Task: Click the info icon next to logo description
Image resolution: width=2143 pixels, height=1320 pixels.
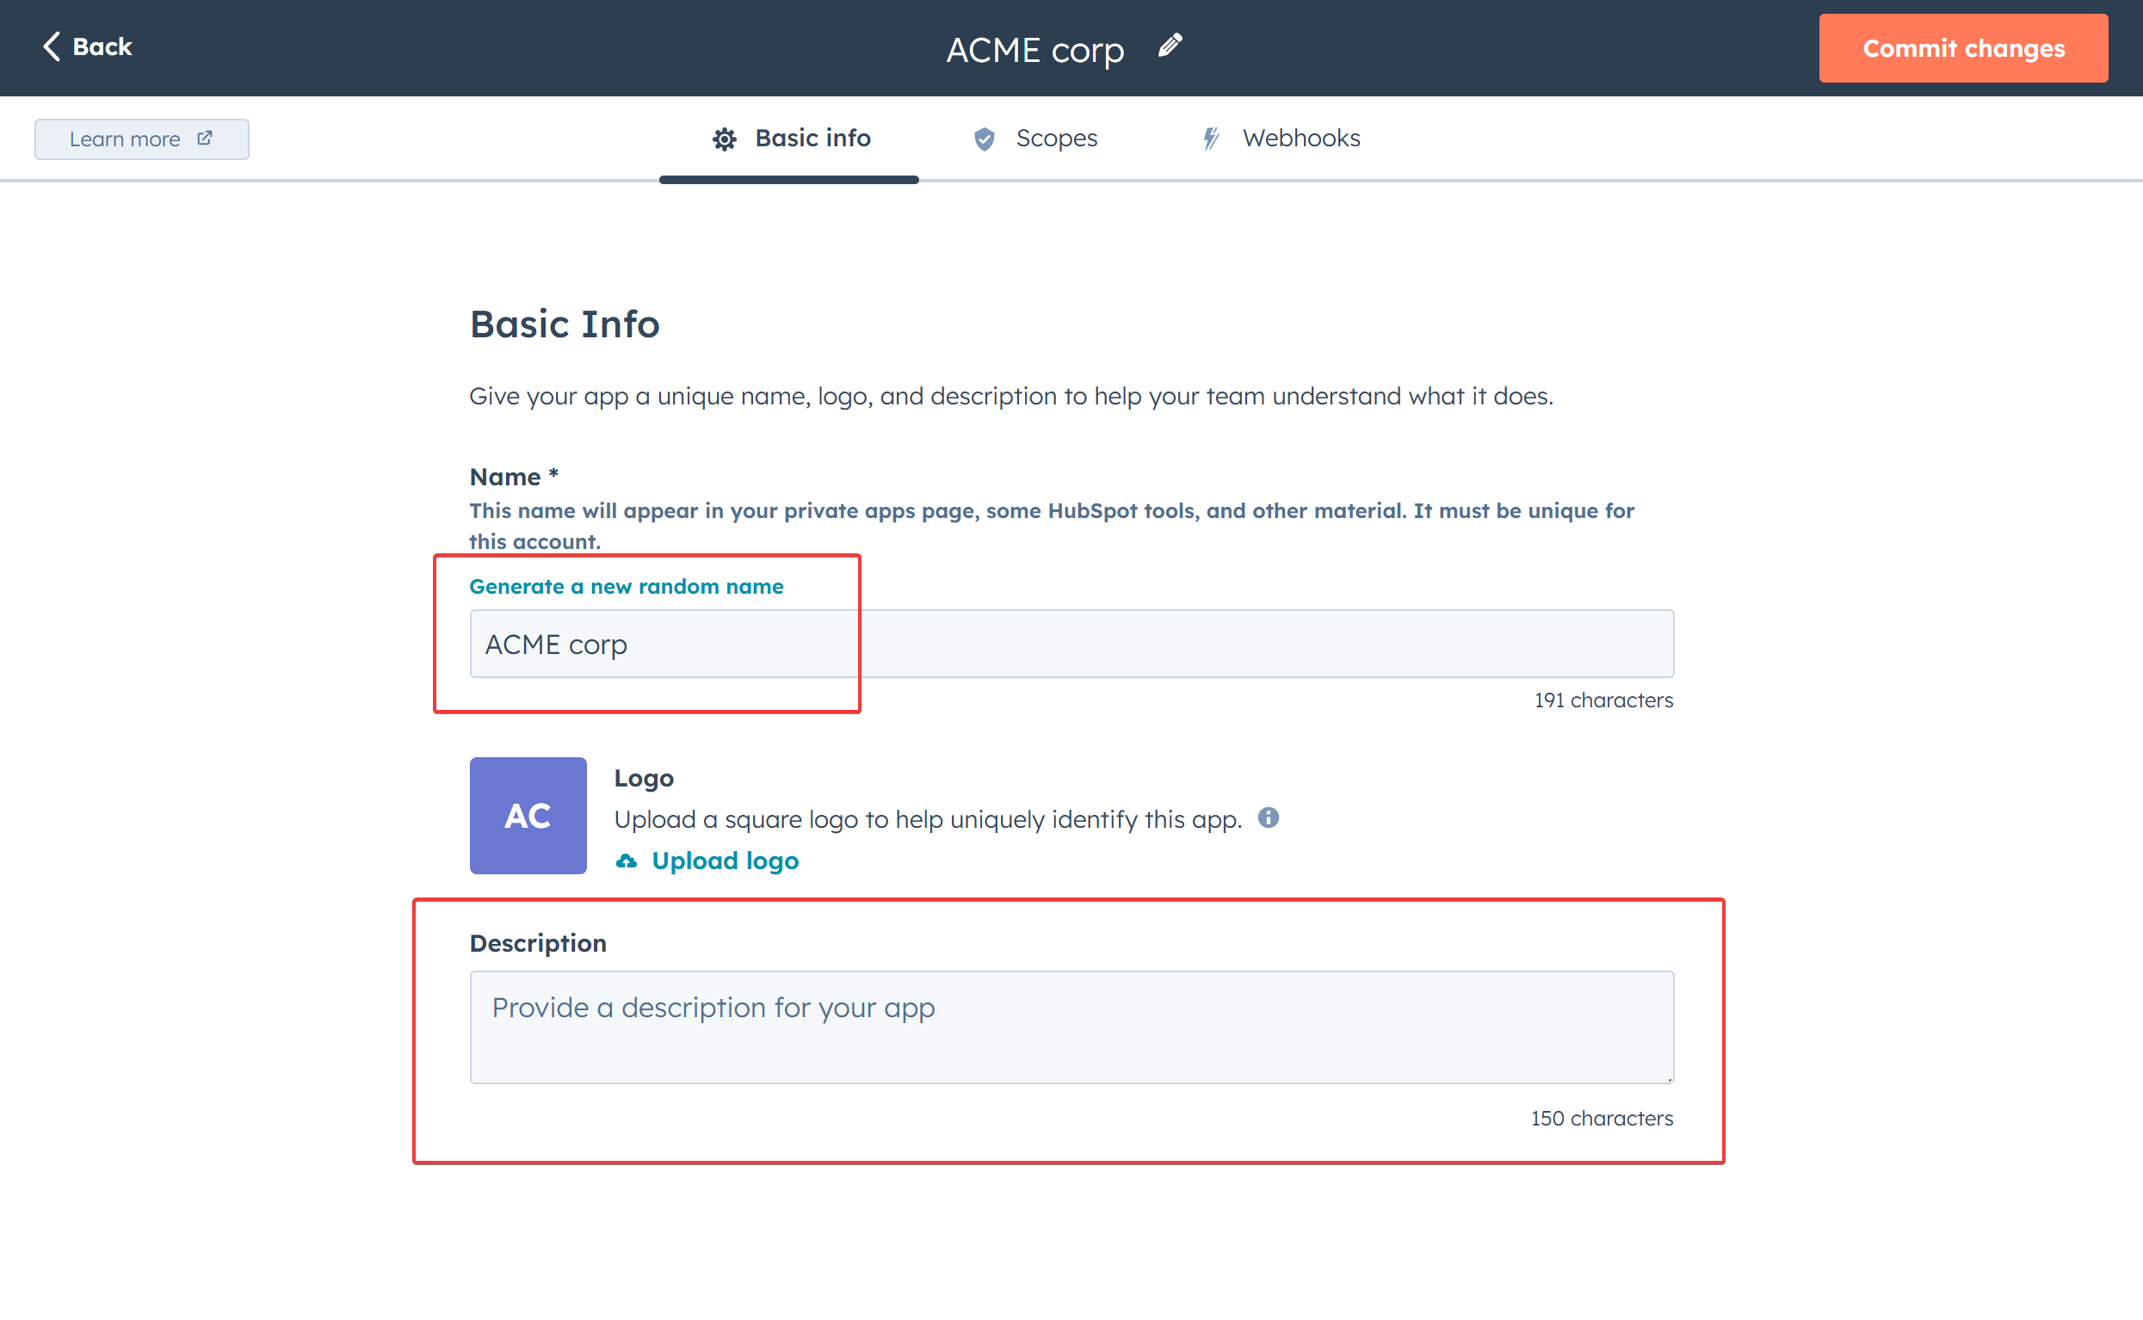Action: click(1269, 818)
